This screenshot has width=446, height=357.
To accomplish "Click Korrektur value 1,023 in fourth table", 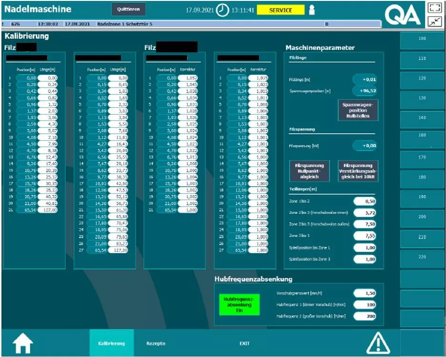I will [x=258, y=84].
